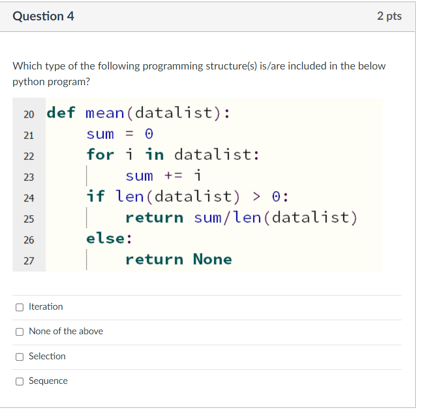The height and width of the screenshot is (410, 423).
Task: Click the sum = 0 assignment line
Action: [118, 134]
